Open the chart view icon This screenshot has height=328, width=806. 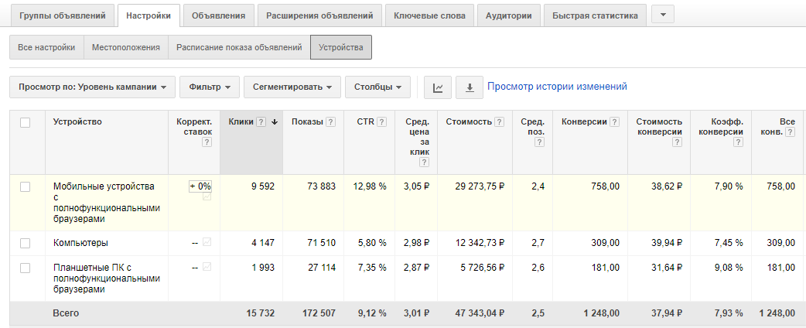coord(438,87)
